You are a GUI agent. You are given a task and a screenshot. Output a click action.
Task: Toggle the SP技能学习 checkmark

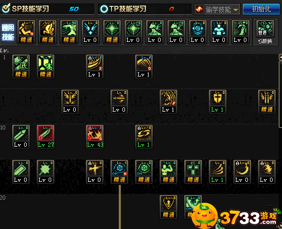point(6,8)
